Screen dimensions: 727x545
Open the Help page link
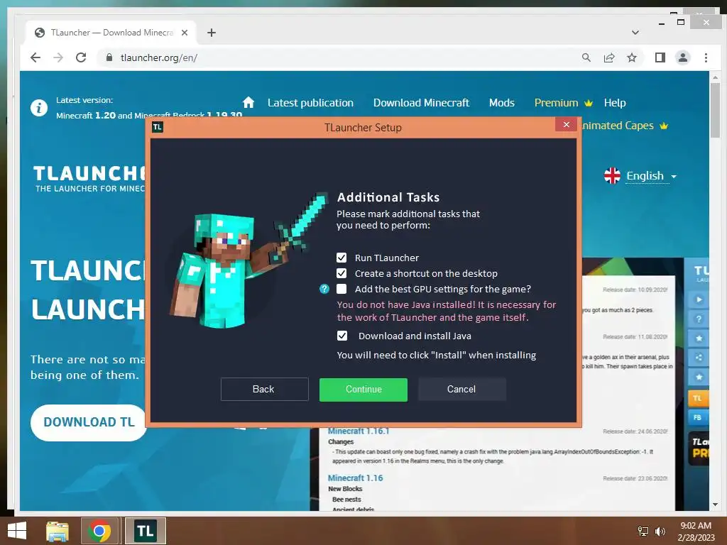614,103
